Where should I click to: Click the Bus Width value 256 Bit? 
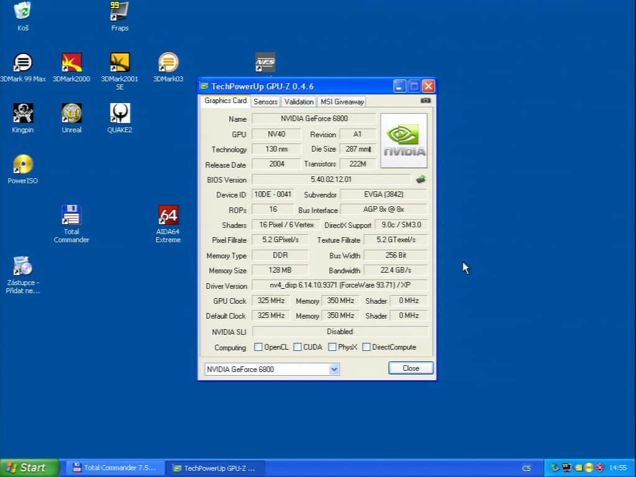(396, 255)
